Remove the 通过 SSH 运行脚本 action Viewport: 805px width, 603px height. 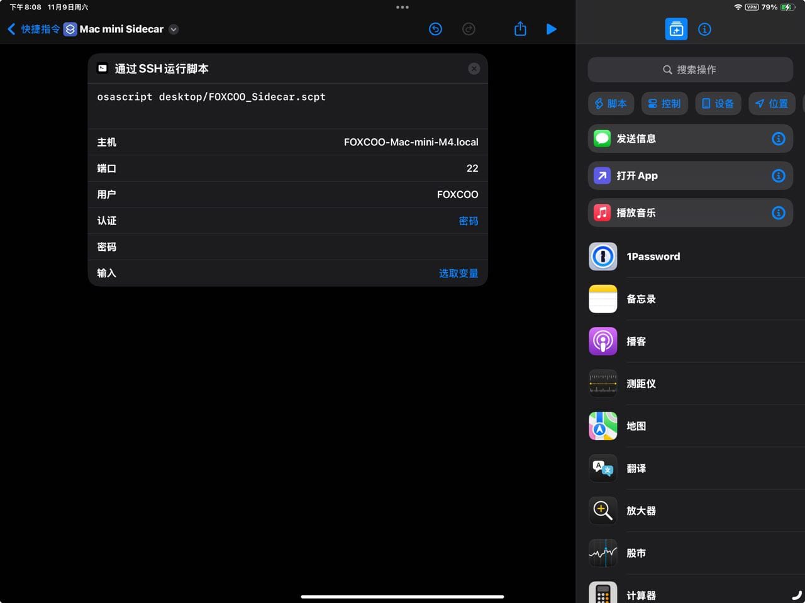tap(474, 69)
